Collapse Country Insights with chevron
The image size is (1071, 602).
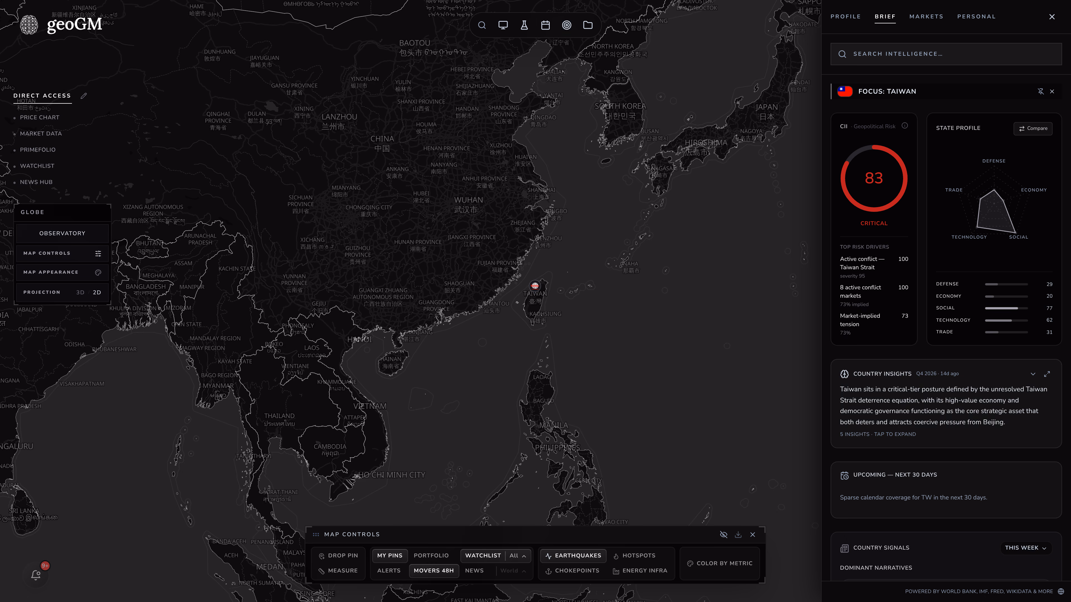(x=1033, y=374)
